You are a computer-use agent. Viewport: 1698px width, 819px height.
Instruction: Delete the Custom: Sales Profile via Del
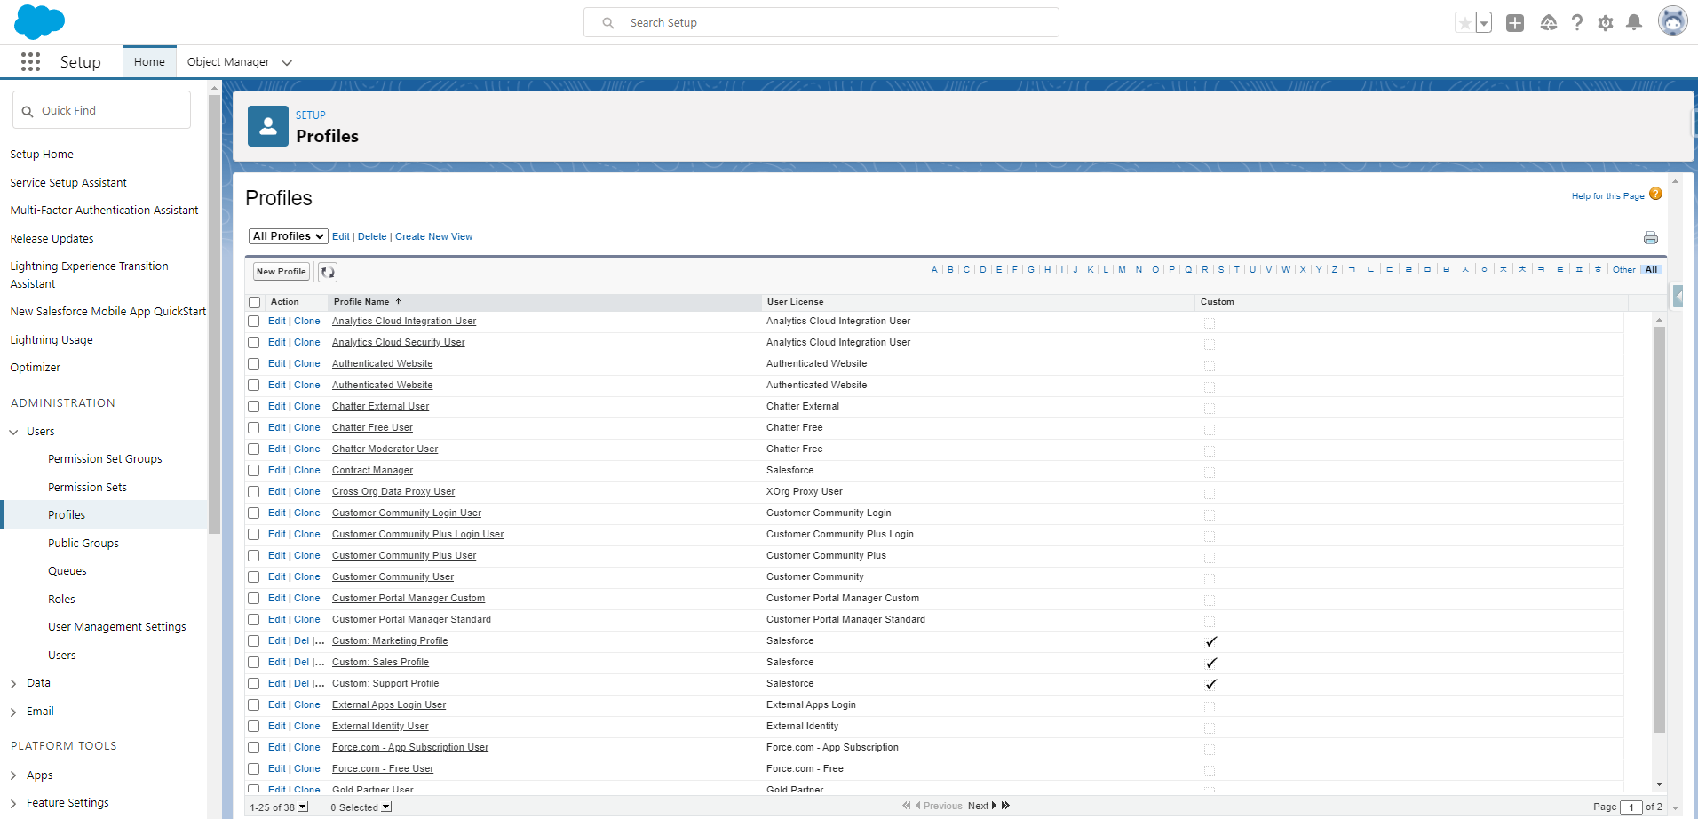302,663
